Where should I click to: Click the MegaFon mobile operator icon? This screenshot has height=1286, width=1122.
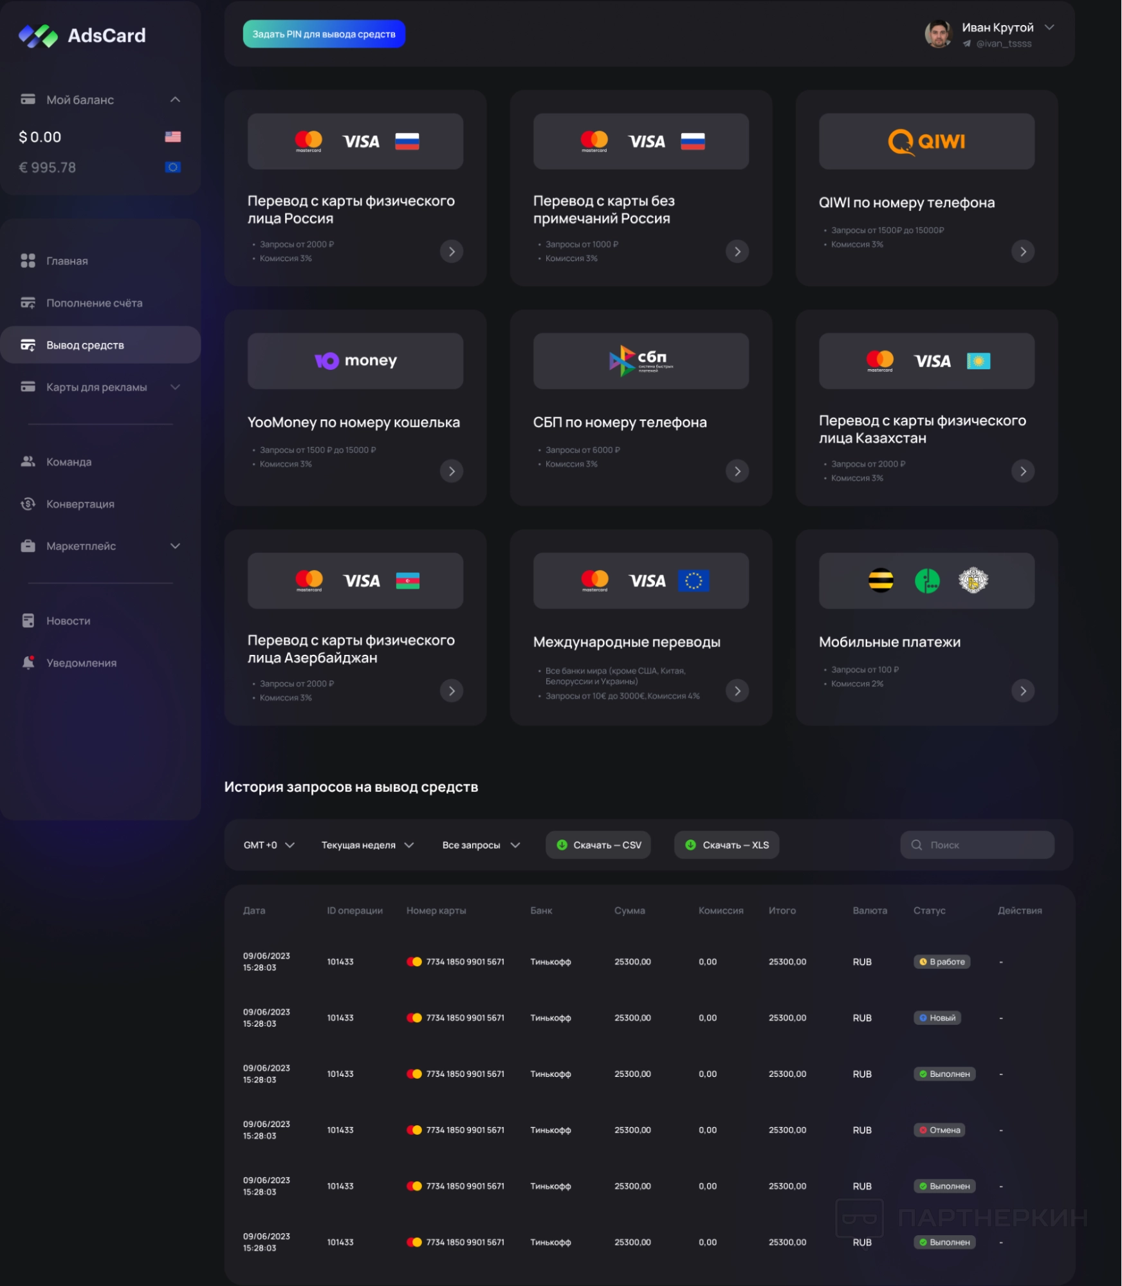(x=927, y=581)
